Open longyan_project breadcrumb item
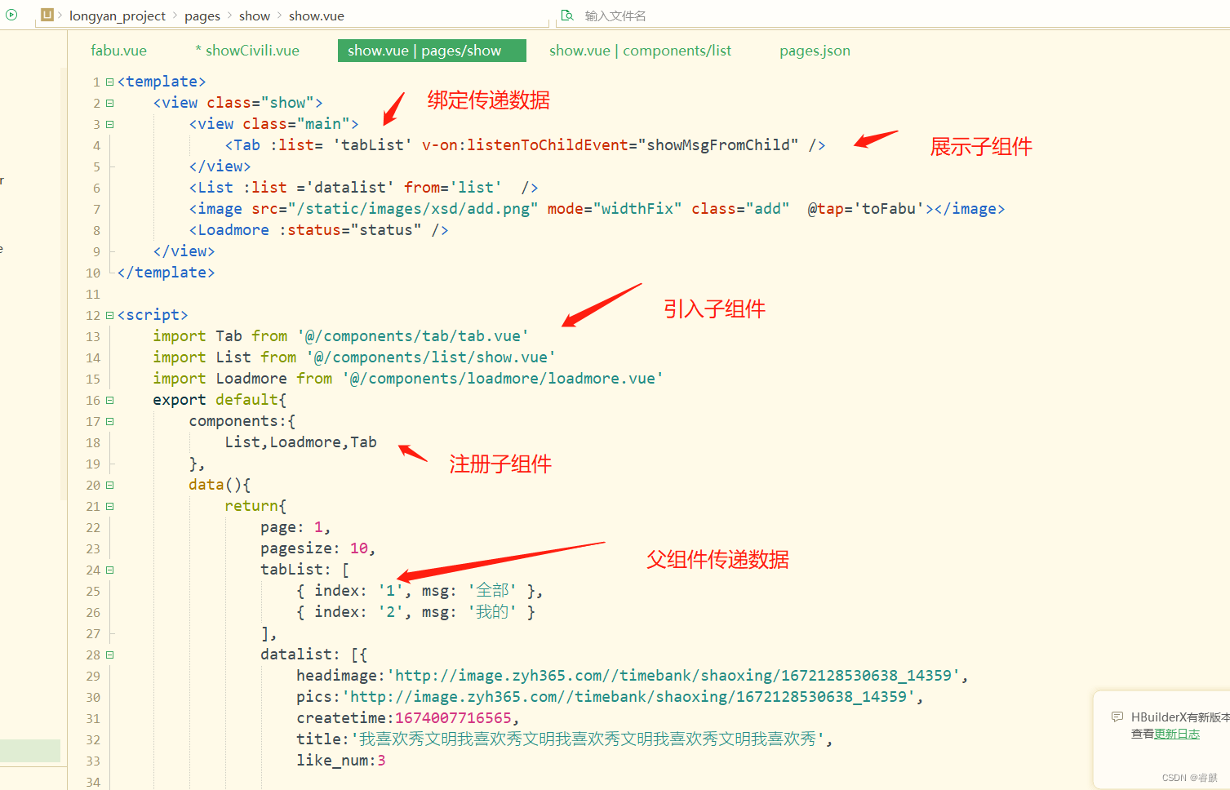 click(x=117, y=16)
